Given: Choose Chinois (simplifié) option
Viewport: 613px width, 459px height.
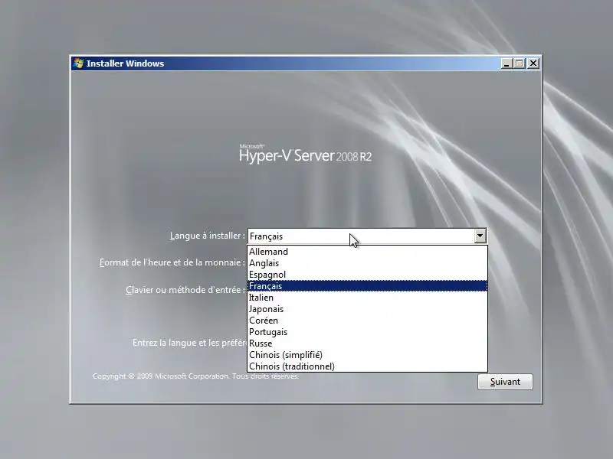Looking at the screenshot, I should [368, 355].
